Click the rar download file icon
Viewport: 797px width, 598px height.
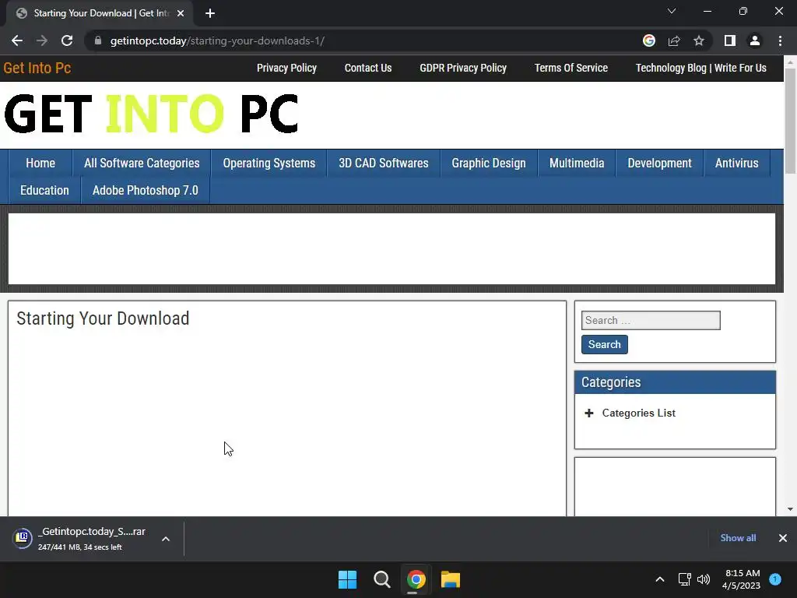click(x=23, y=538)
